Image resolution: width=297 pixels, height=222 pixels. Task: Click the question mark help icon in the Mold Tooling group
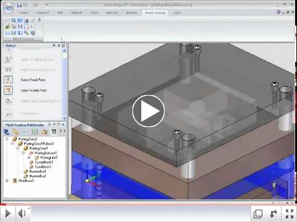pyautogui.click(x=39, y=20)
